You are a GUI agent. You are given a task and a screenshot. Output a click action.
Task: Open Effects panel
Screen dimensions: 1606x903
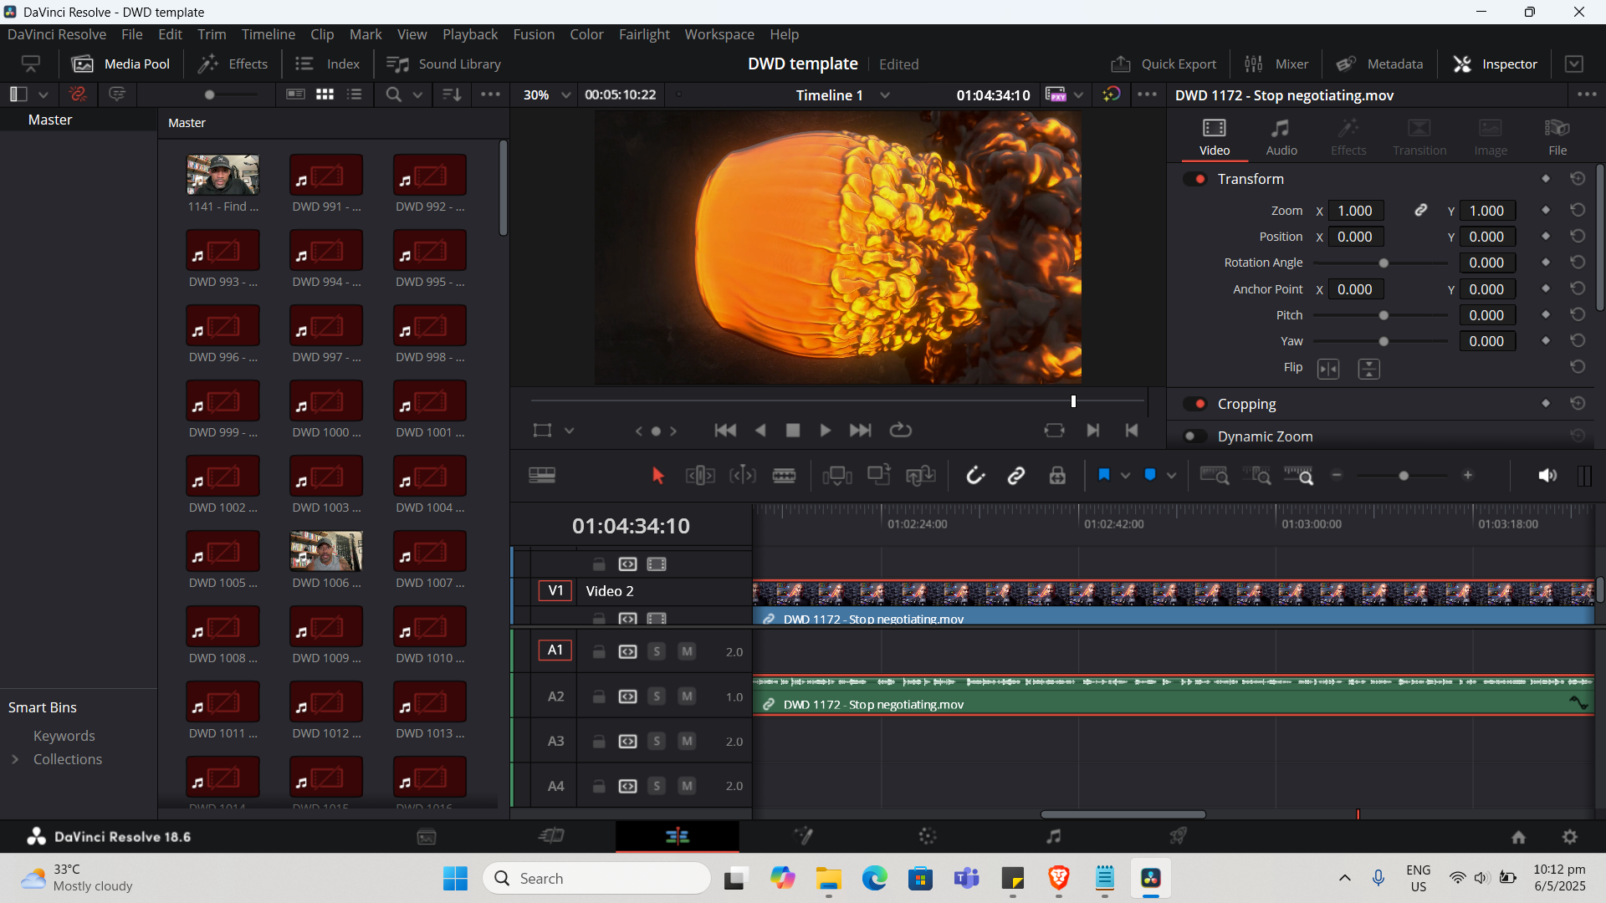pyautogui.click(x=233, y=64)
